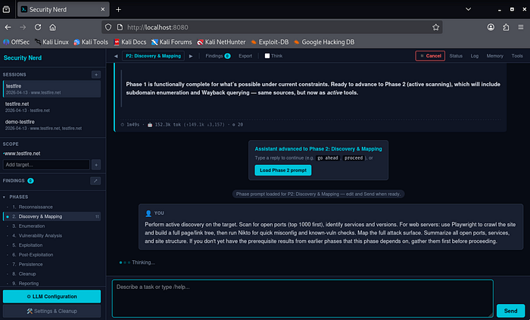This screenshot has width=530, height=320.
Task: Open the extensions puzzle icon
Action: [506, 27]
